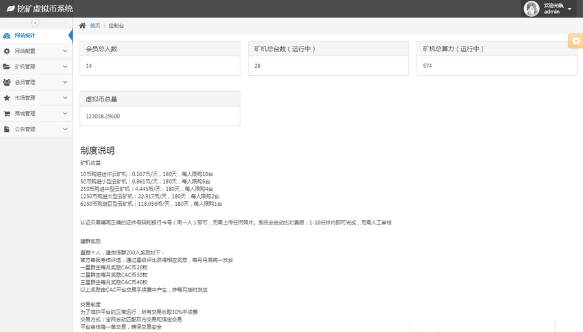
Task: Click the leaf logo icon in header
Action: pyautogui.click(x=10, y=9)
